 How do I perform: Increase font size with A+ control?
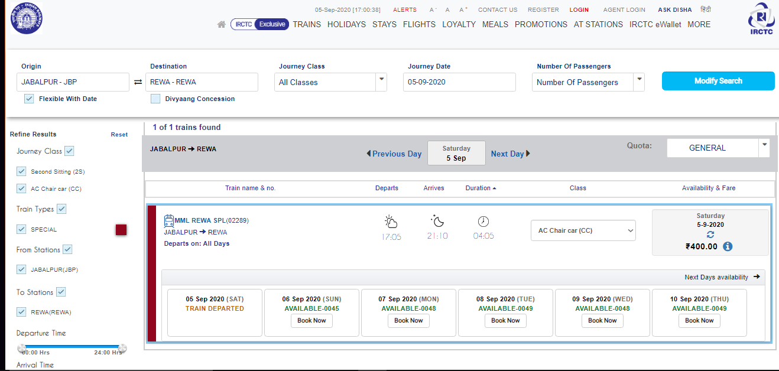pyautogui.click(x=463, y=10)
